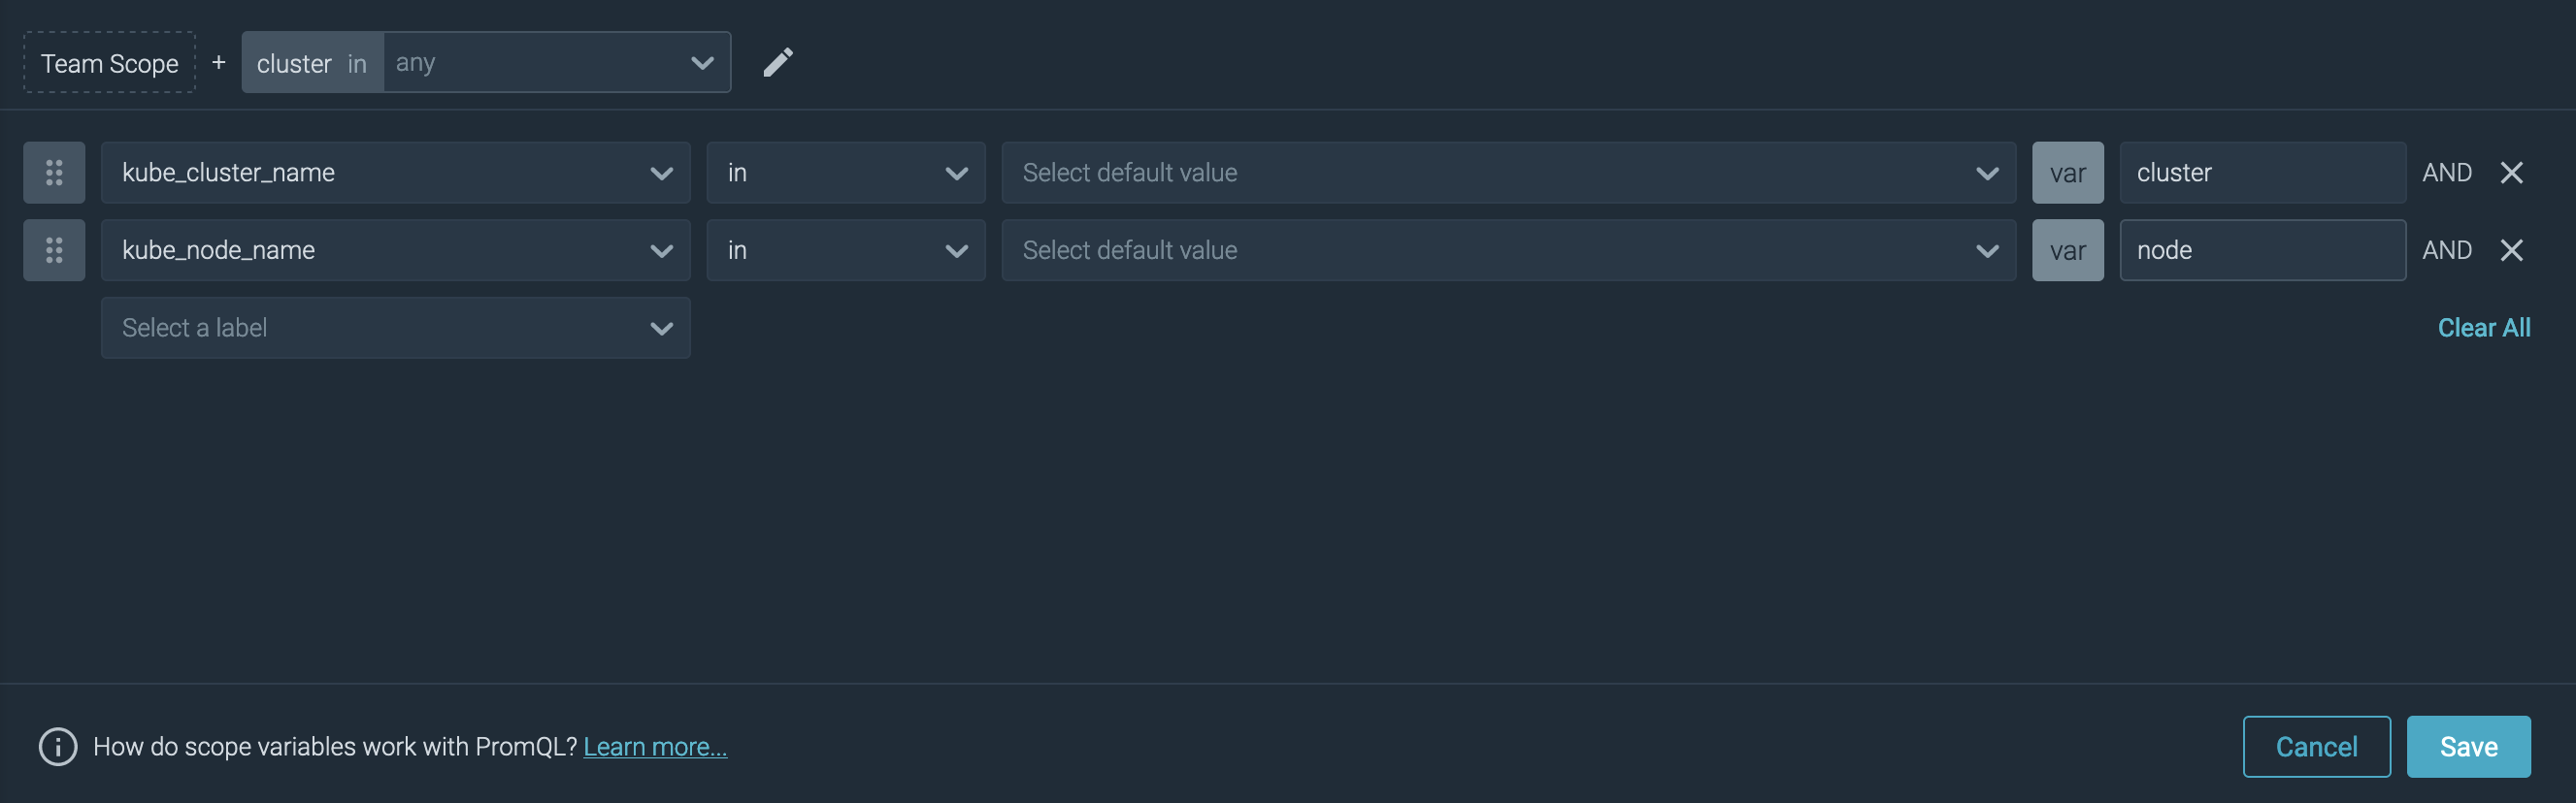Open the kube_cluster_name label dropdown

tap(395, 173)
